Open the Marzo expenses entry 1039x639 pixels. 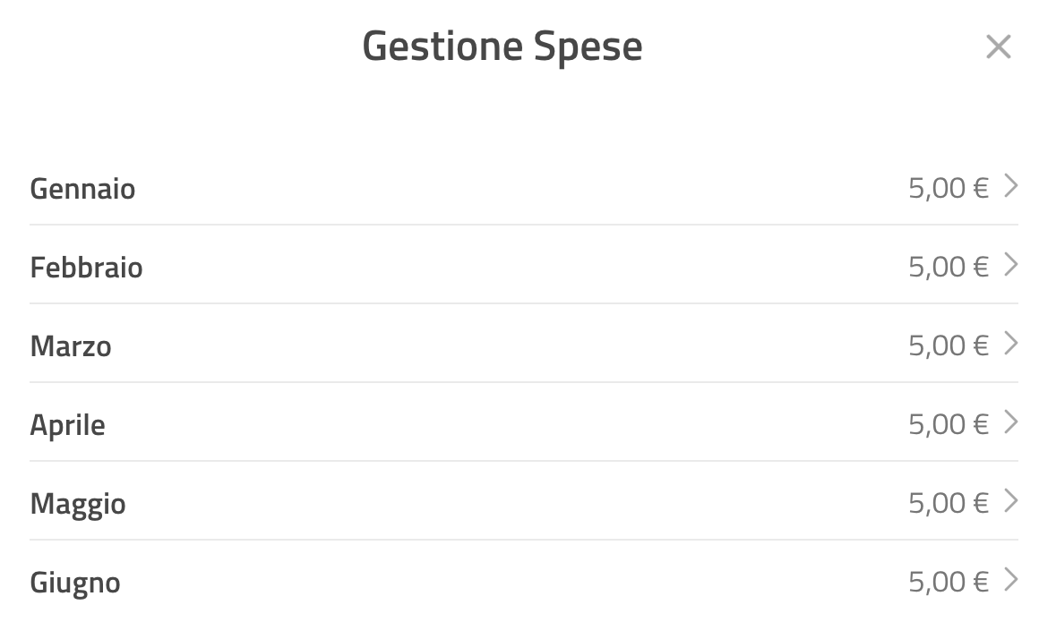523,345
